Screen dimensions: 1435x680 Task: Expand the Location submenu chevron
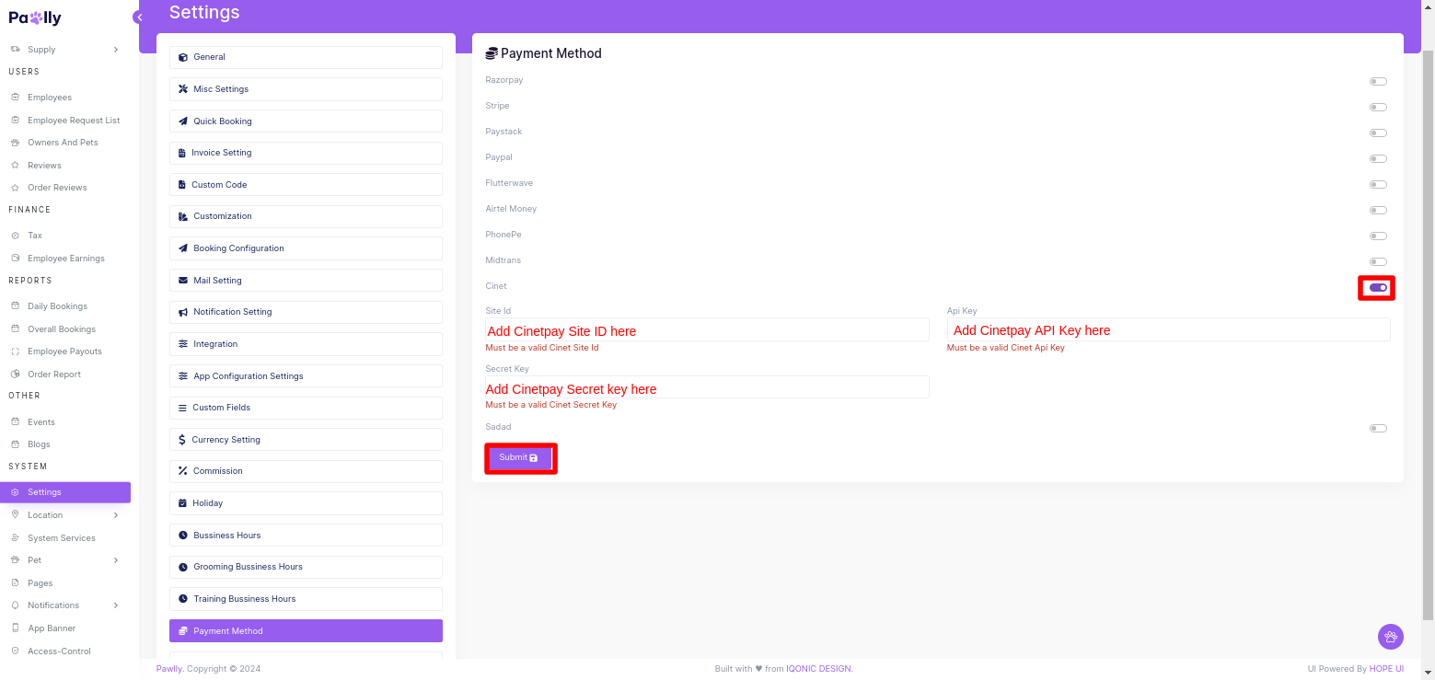(x=116, y=515)
